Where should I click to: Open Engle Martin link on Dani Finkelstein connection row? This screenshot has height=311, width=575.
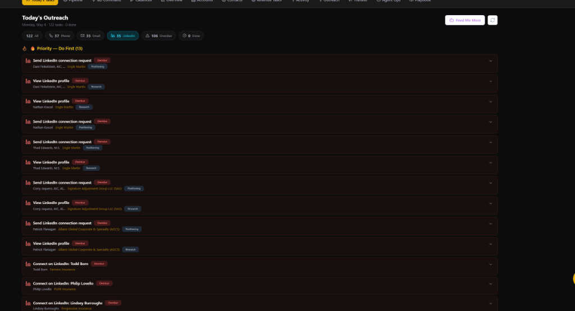point(76,67)
